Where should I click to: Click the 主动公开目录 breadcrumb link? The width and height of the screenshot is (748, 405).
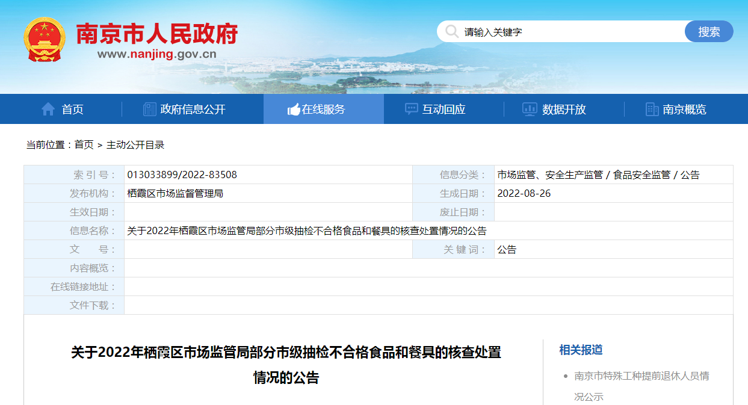[135, 144]
